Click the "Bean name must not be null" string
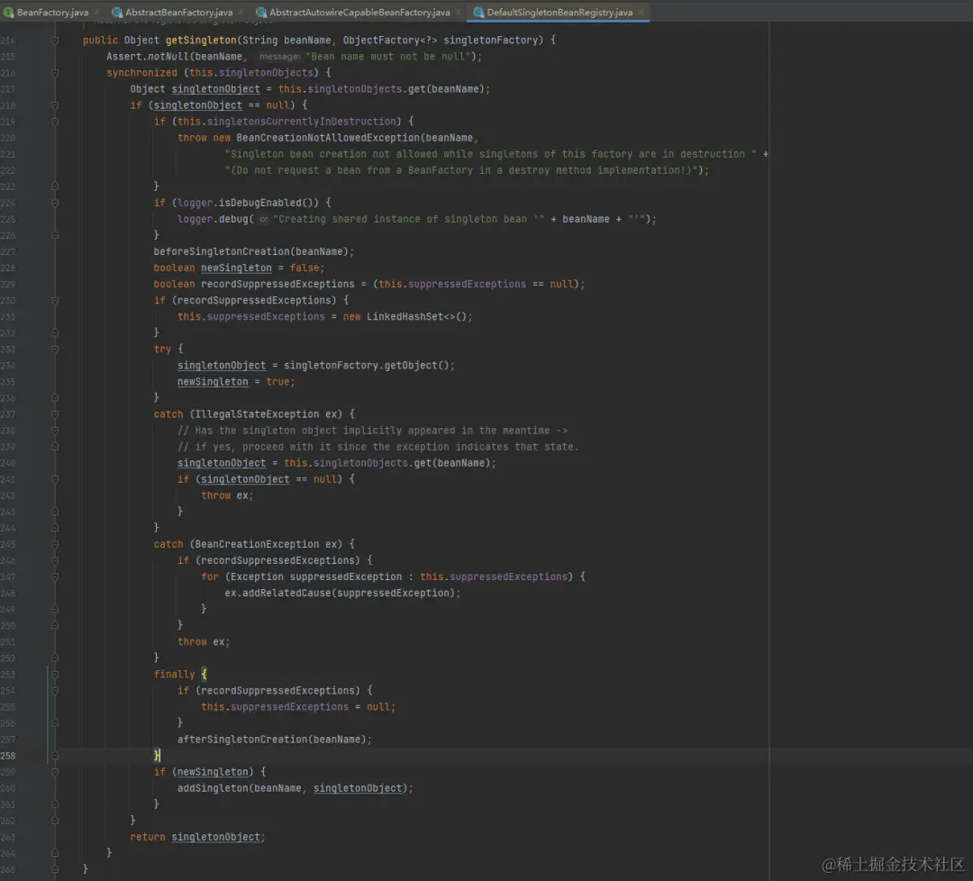The height and width of the screenshot is (881, 973). (387, 57)
